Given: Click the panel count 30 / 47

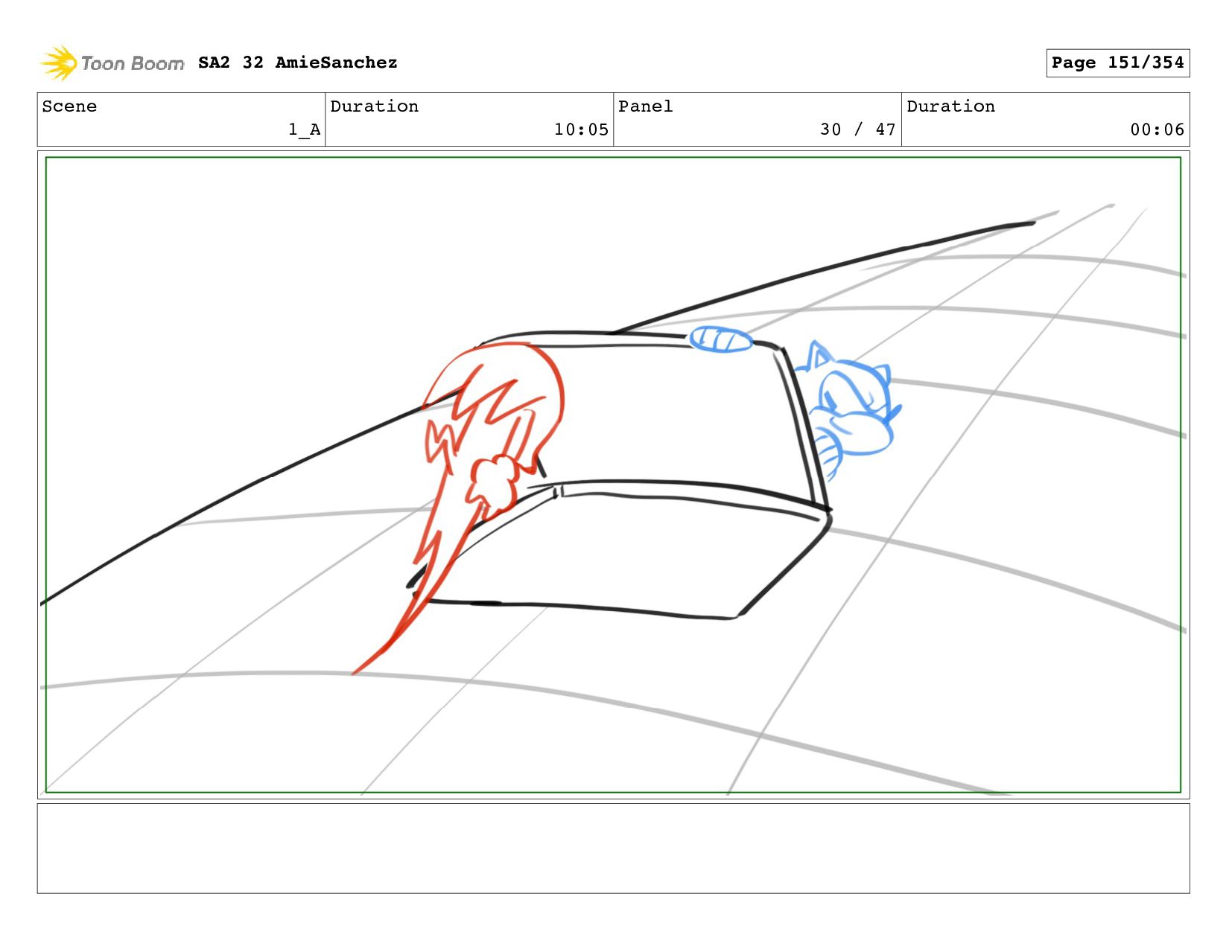Looking at the screenshot, I should point(857,130).
